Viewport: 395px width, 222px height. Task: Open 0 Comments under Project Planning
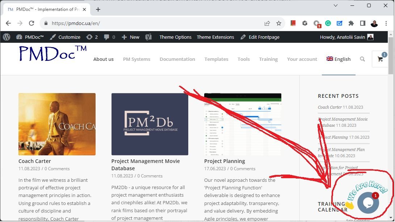pos(243,168)
